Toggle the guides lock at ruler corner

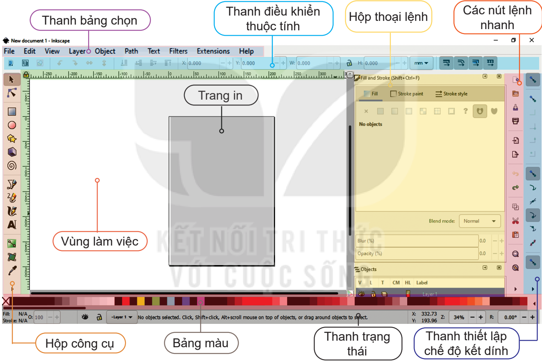pyautogui.click(x=26, y=75)
